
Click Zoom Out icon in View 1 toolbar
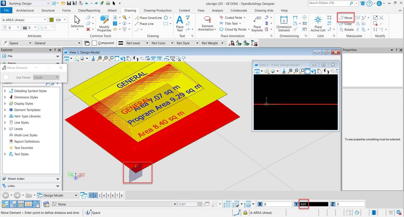pos(105,58)
